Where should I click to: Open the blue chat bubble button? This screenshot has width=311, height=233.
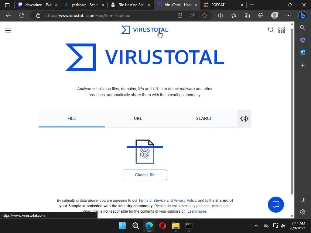(276, 204)
